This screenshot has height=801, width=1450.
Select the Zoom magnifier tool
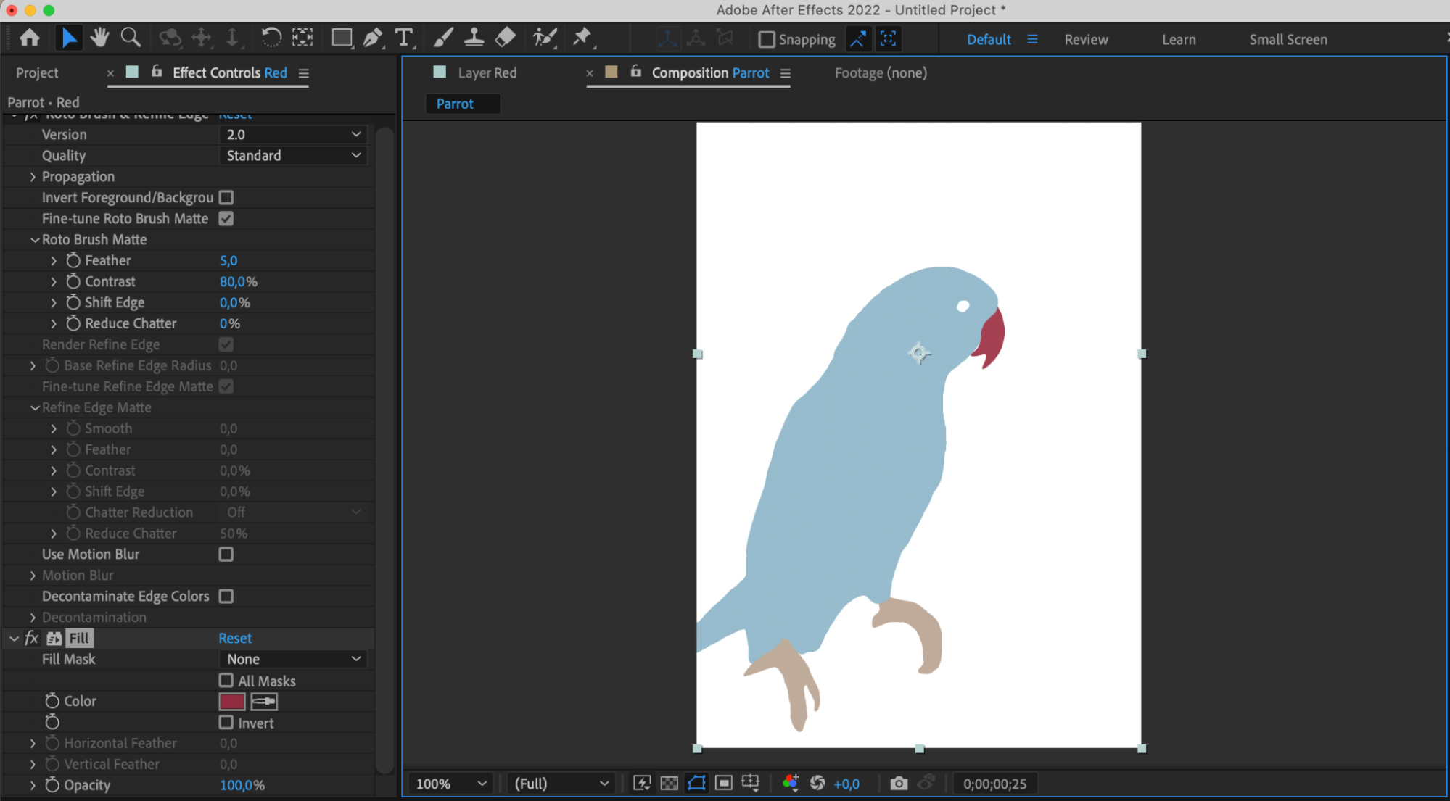(131, 38)
